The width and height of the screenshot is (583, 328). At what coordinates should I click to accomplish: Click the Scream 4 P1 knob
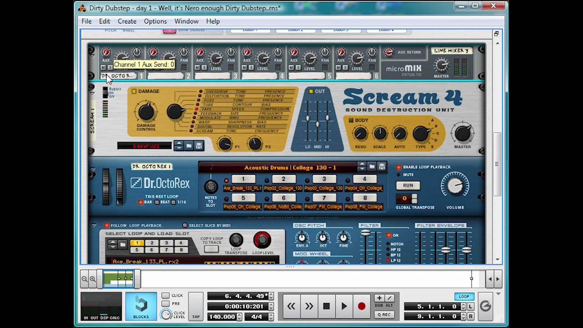(225, 144)
